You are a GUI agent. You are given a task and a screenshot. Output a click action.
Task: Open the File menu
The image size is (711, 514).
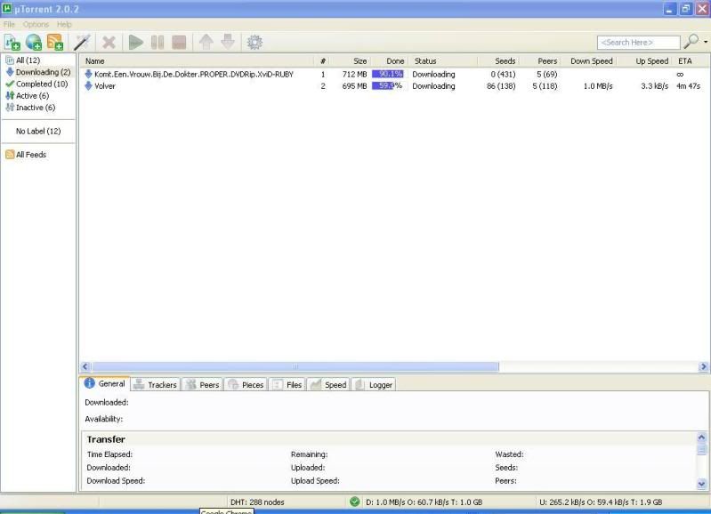pyautogui.click(x=9, y=25)
